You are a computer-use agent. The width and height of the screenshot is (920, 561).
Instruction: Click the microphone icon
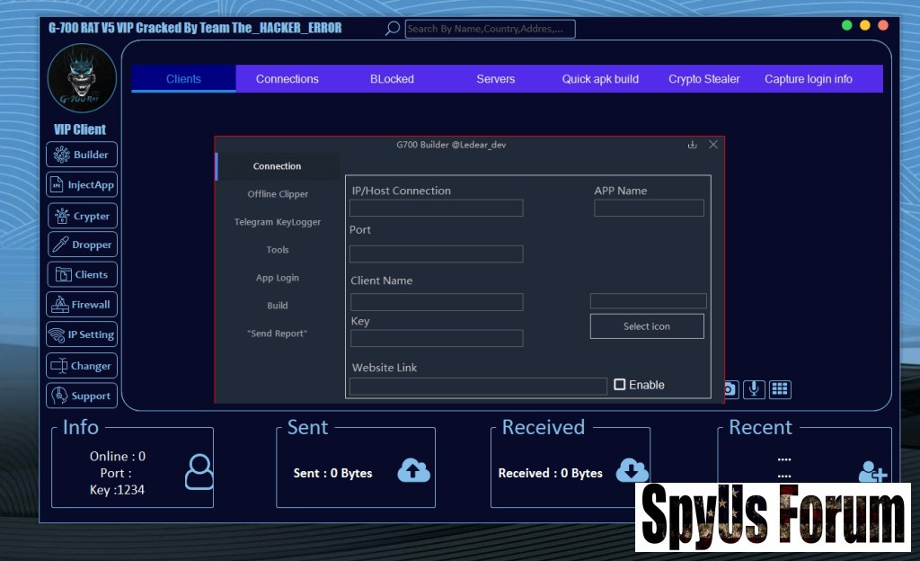(x=755, y=389)
